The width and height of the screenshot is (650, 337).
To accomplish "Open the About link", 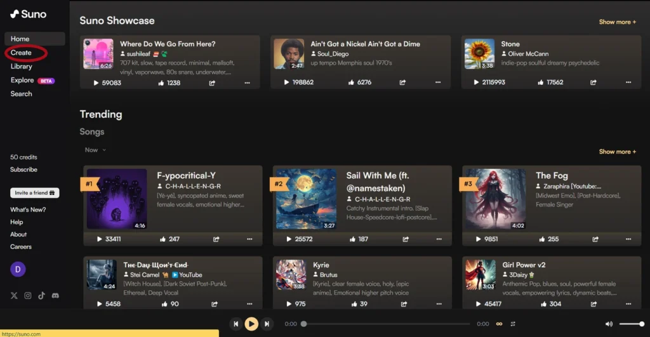I will [x=18, y=234].
